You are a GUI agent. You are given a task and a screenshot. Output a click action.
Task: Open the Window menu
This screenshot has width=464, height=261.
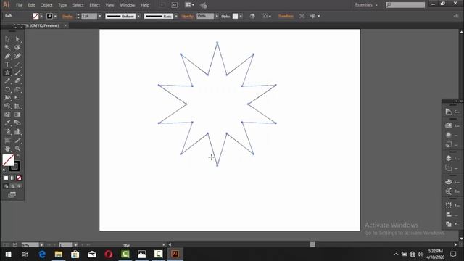[x=128, y=5]
